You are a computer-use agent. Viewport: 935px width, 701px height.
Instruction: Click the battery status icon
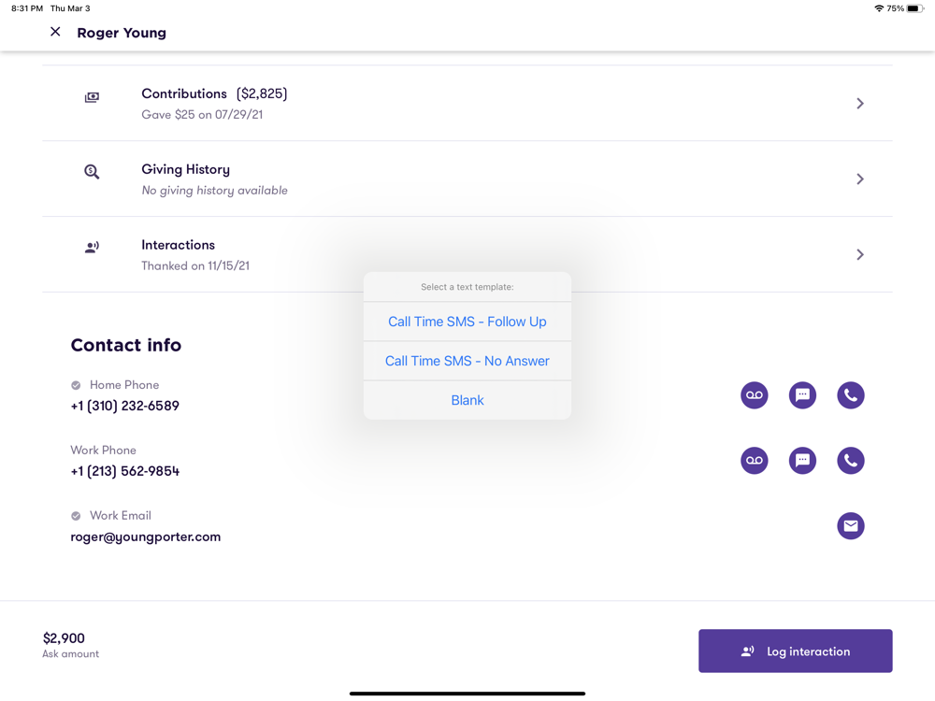coord(915,8)
